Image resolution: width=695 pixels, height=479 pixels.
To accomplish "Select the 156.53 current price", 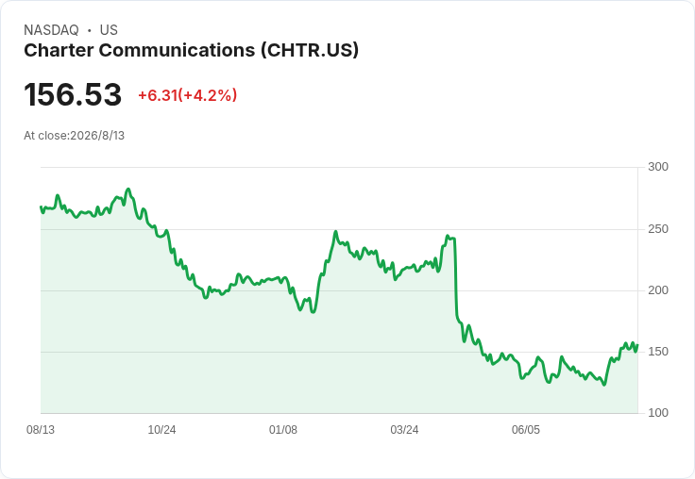I will 73,94.
